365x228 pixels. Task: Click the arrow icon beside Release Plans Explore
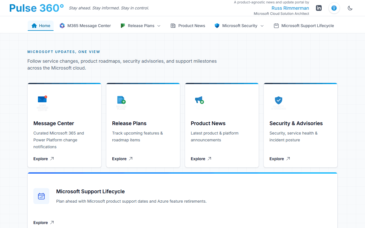coord(131,159)
